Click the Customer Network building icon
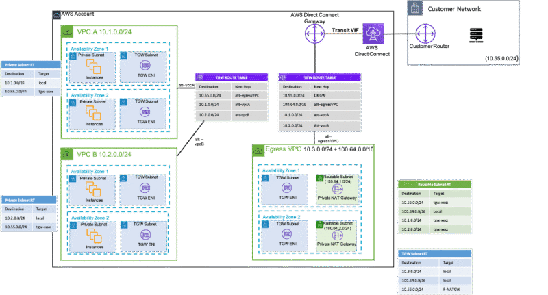The image size is (548, 295). tap(415, 8)
